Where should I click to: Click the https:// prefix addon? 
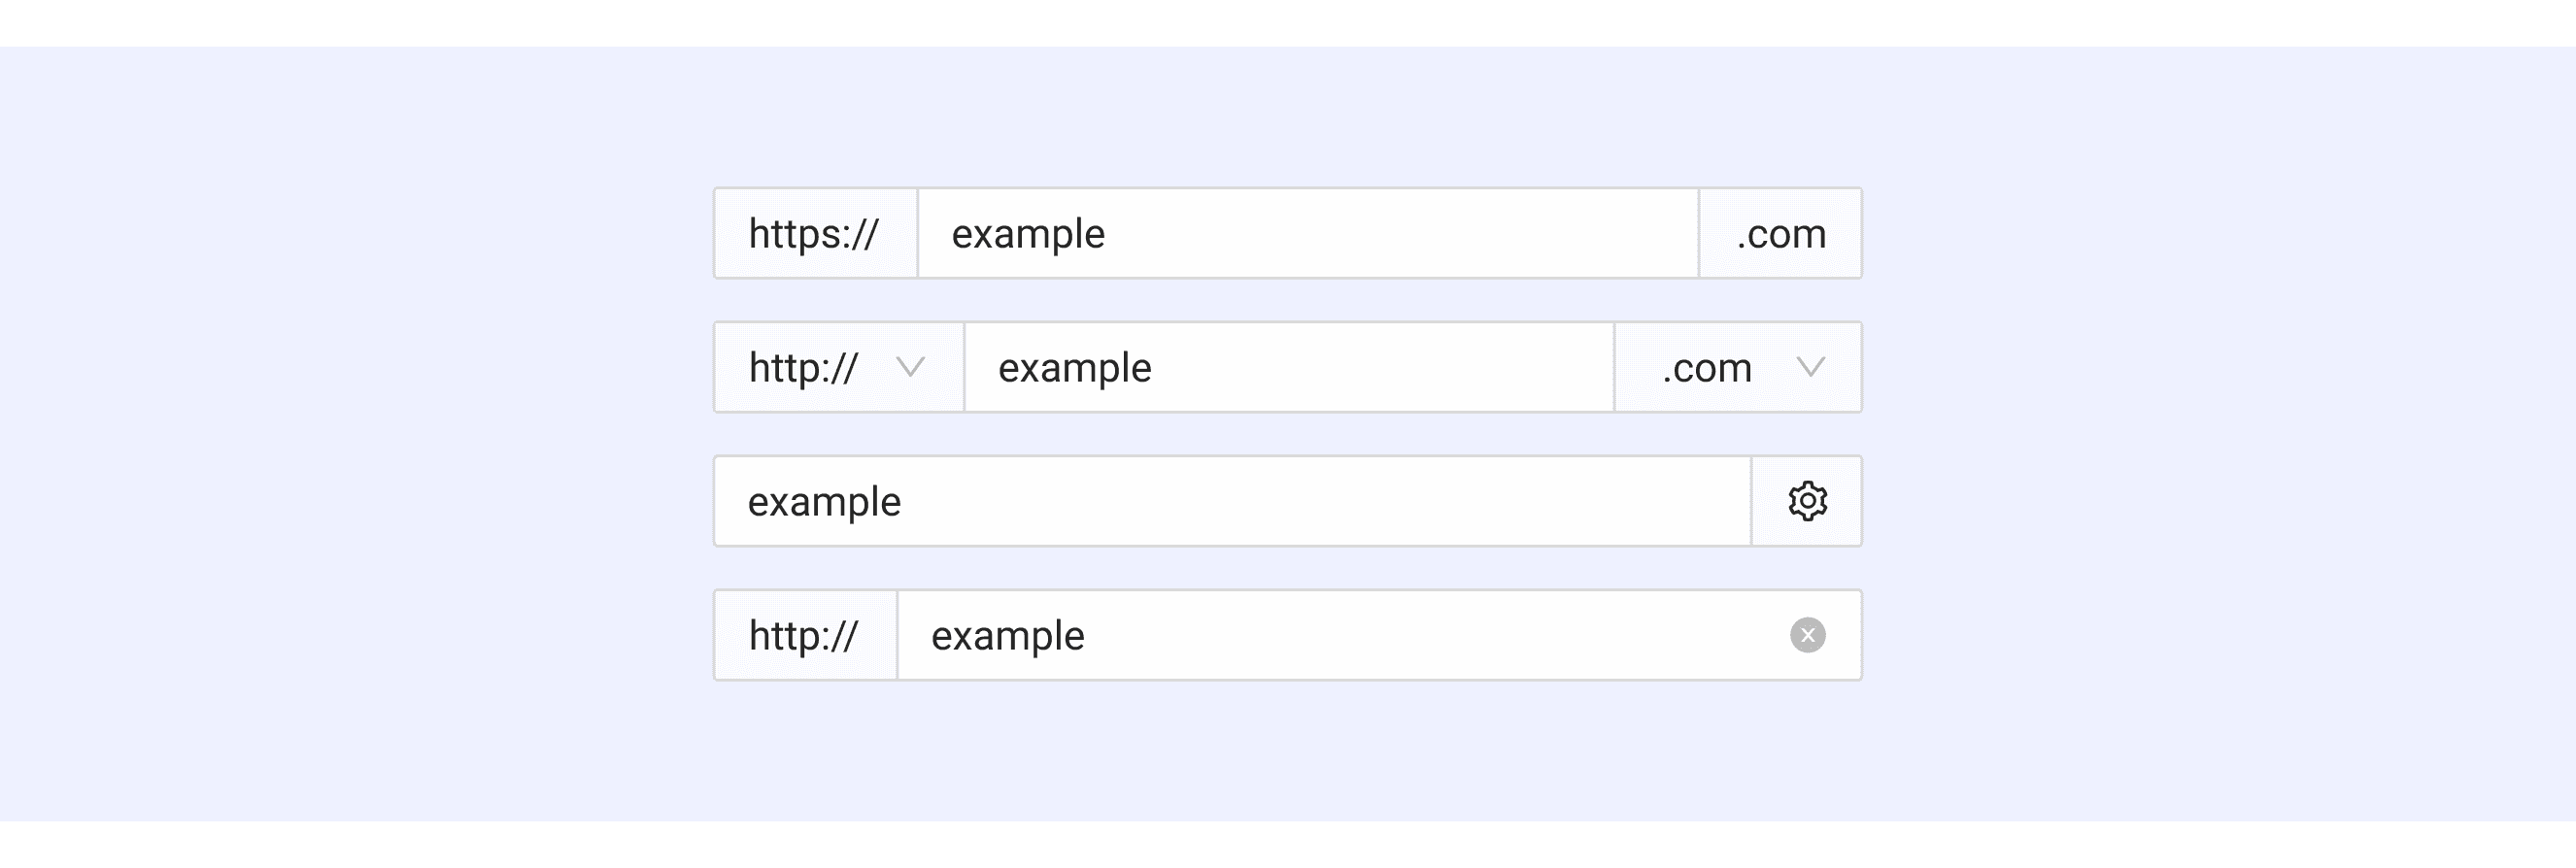click(814, 233)
